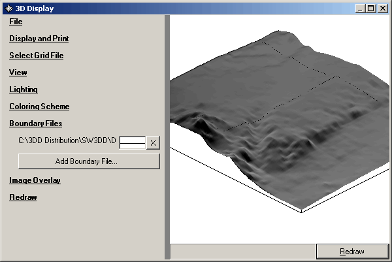Expand the View section
Screen dimensions: 392x262
click(18, 73)
